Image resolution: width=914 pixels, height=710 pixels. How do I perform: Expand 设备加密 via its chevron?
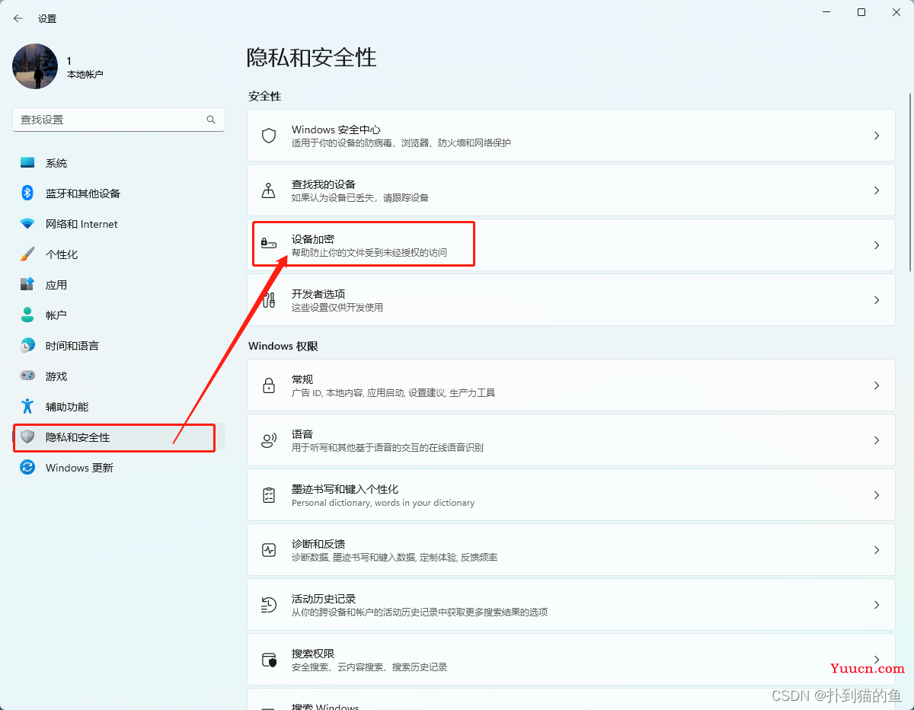pyautogui.click(x=877, y=245)
